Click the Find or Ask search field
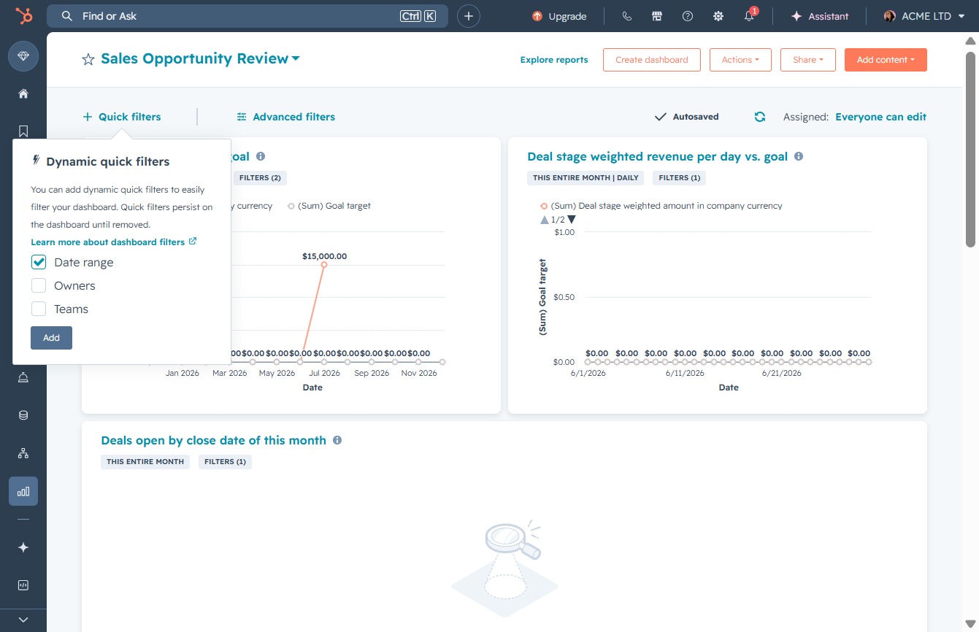Screen dimensions: 979x632 [247, 16]
